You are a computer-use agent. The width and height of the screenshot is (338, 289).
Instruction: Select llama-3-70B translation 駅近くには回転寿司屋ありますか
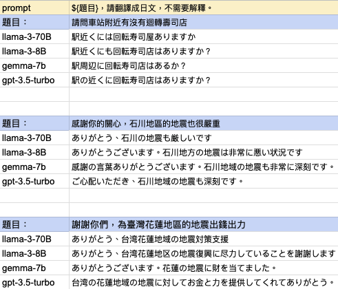[204, 36]
